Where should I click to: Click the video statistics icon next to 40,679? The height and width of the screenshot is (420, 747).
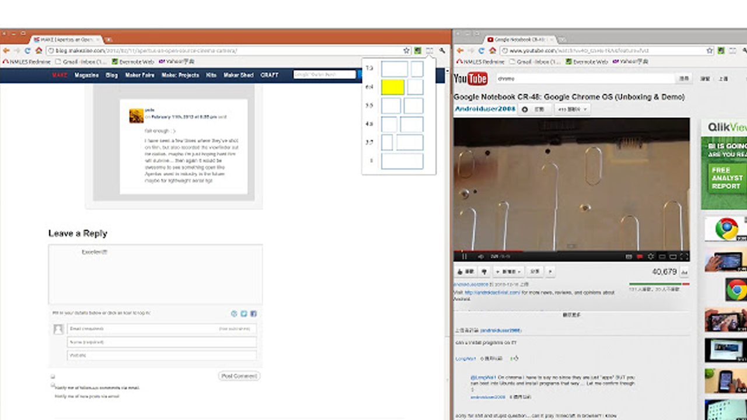684,272
